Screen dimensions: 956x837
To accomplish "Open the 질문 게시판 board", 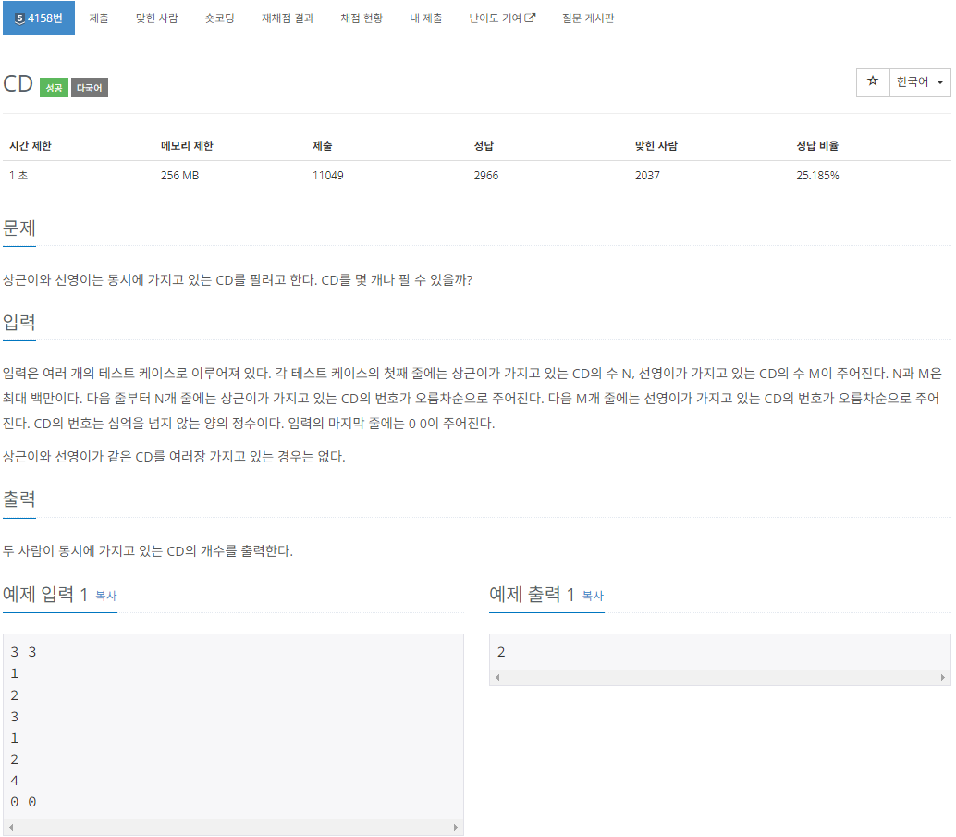I will coord(589,18).
